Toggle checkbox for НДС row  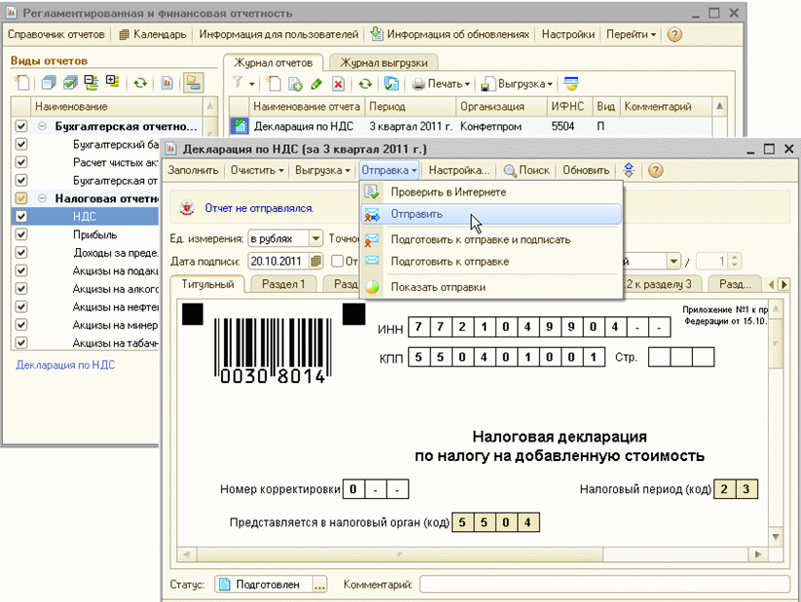tap(21, 216)
